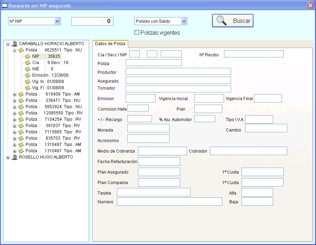The height and width of the screenshot is (245, 316).
Task: Click the Nº Recibo field
Action: (254, 54)
